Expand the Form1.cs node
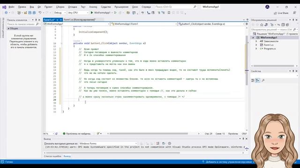Viewport: 300px width, 168px height. [256, 45]
